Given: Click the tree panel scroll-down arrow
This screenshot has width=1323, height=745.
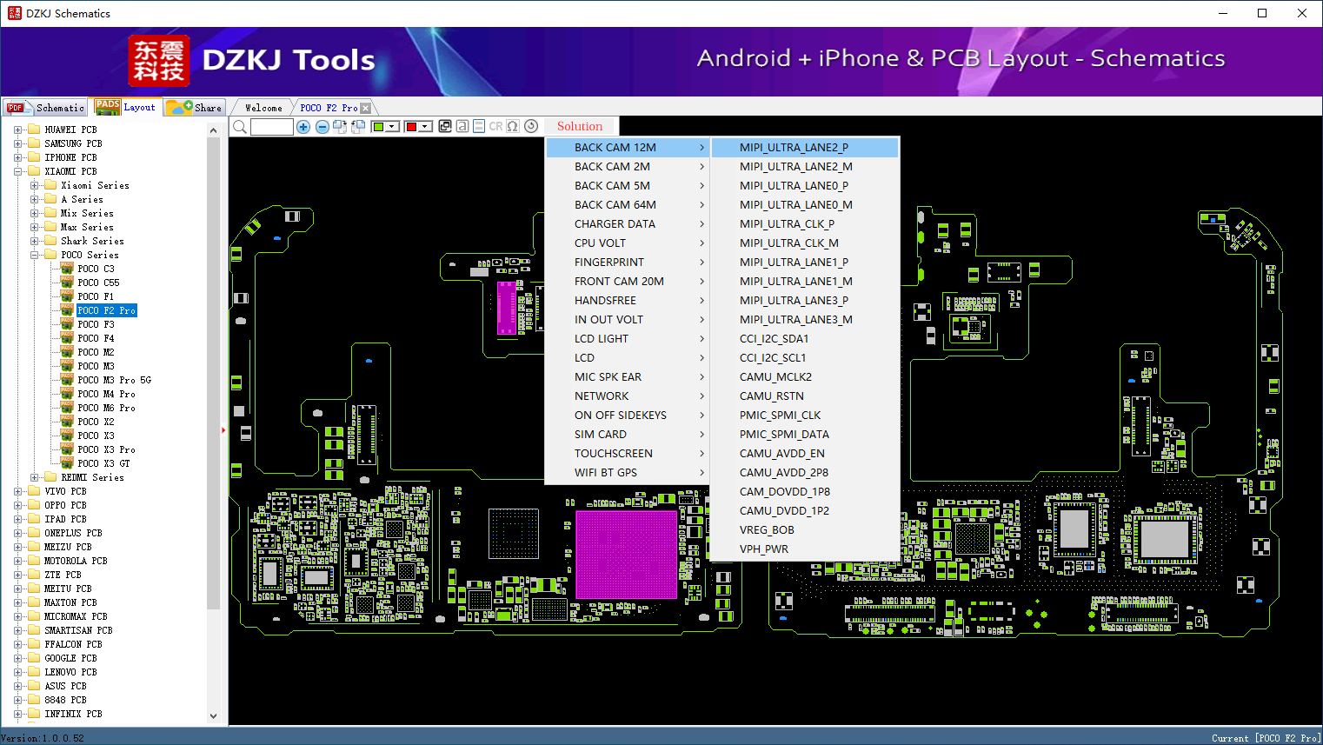Looking at the screenshot, I should tap(214, 716).
